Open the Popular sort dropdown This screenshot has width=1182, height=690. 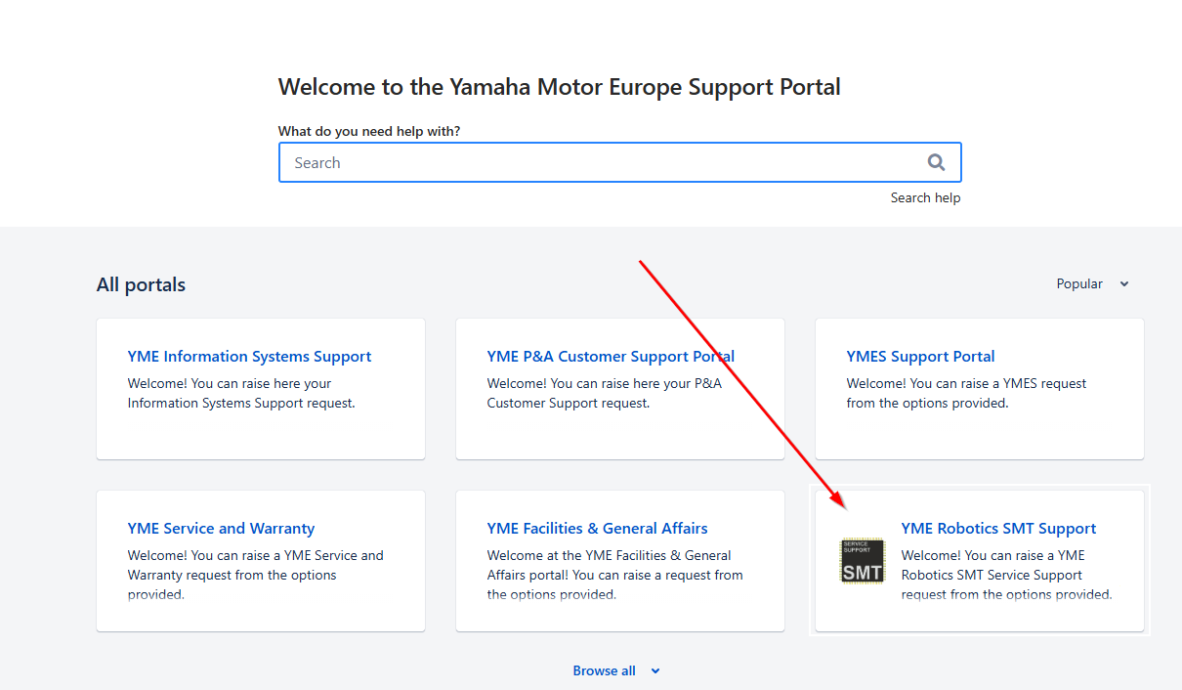click(1093, 284)
